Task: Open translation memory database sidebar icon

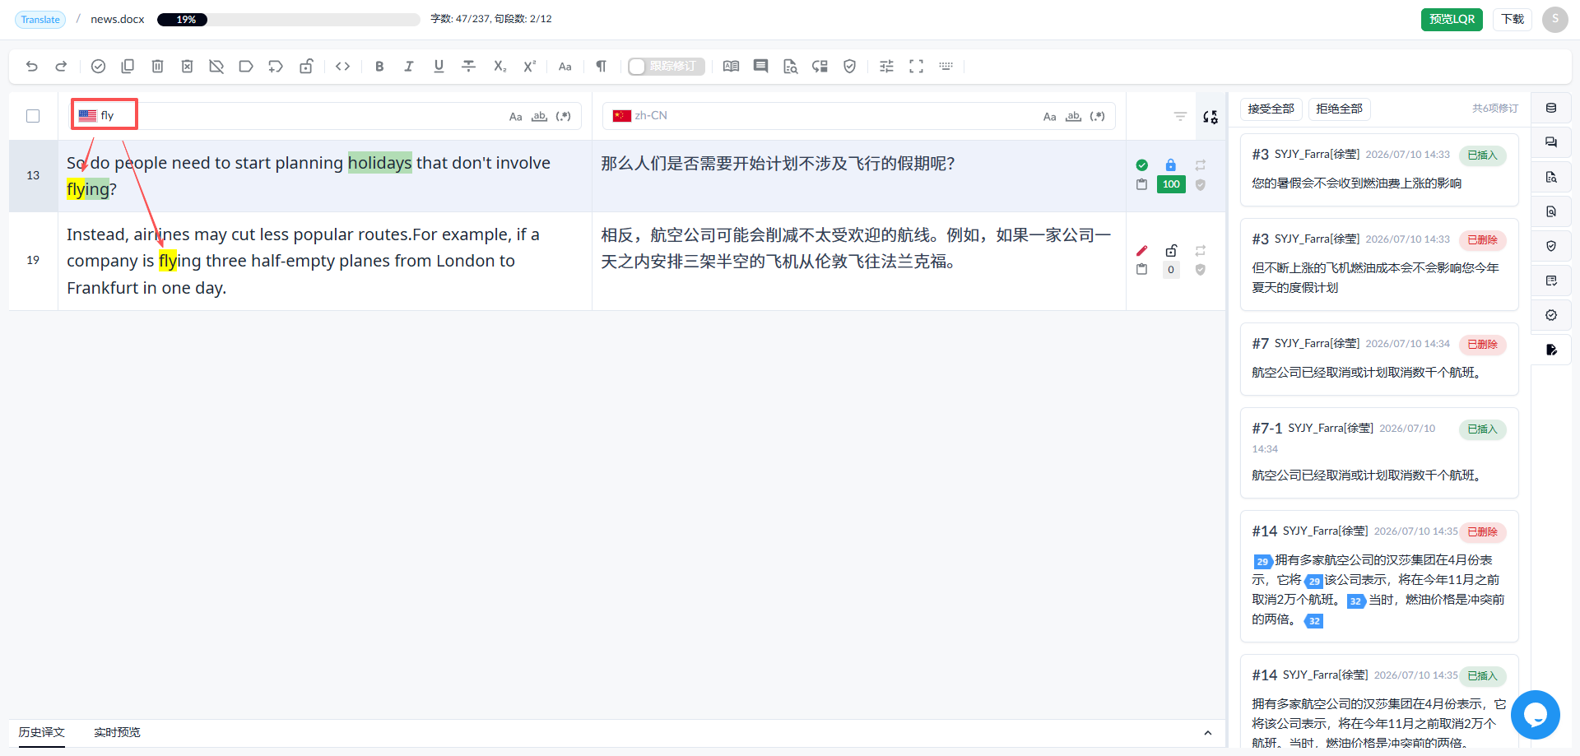Action: (1551, 109)
